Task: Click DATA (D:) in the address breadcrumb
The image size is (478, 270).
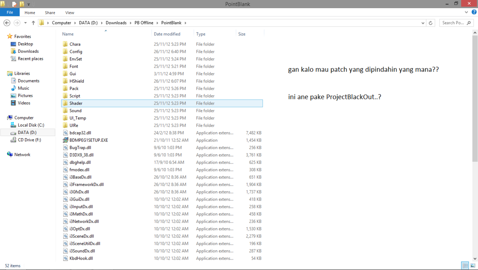Action: pyautogui.click(x=88, y=23)
